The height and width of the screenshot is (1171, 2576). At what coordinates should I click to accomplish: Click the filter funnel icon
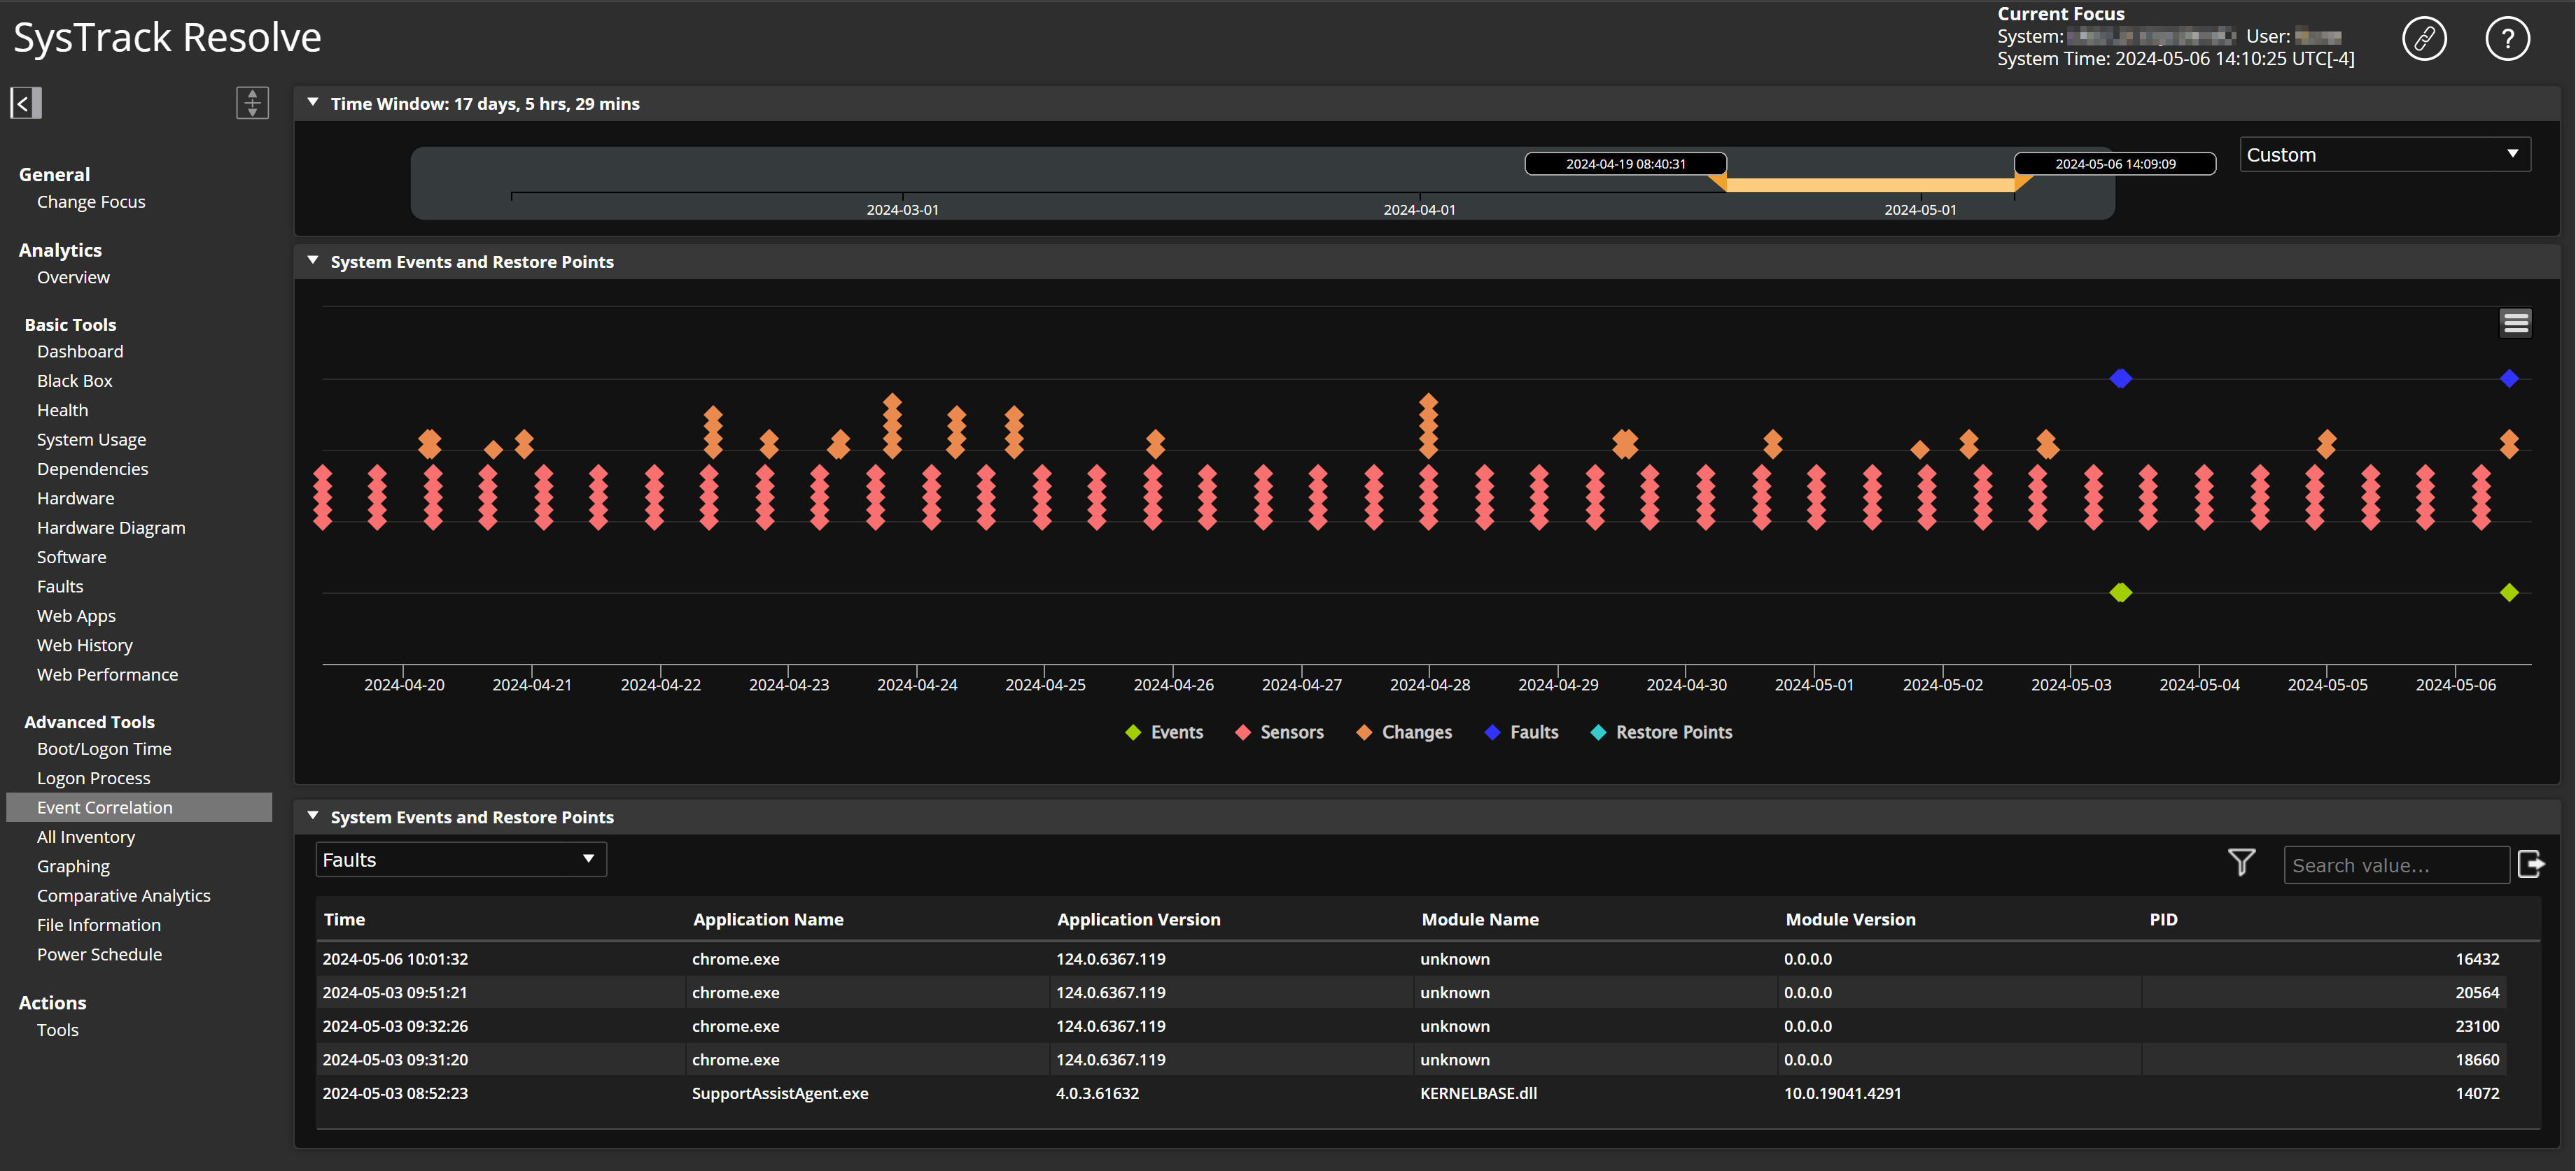click(x=2241, y=863)
